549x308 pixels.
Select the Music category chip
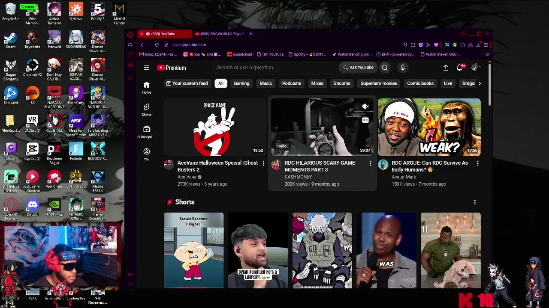[x=266, y=83]
